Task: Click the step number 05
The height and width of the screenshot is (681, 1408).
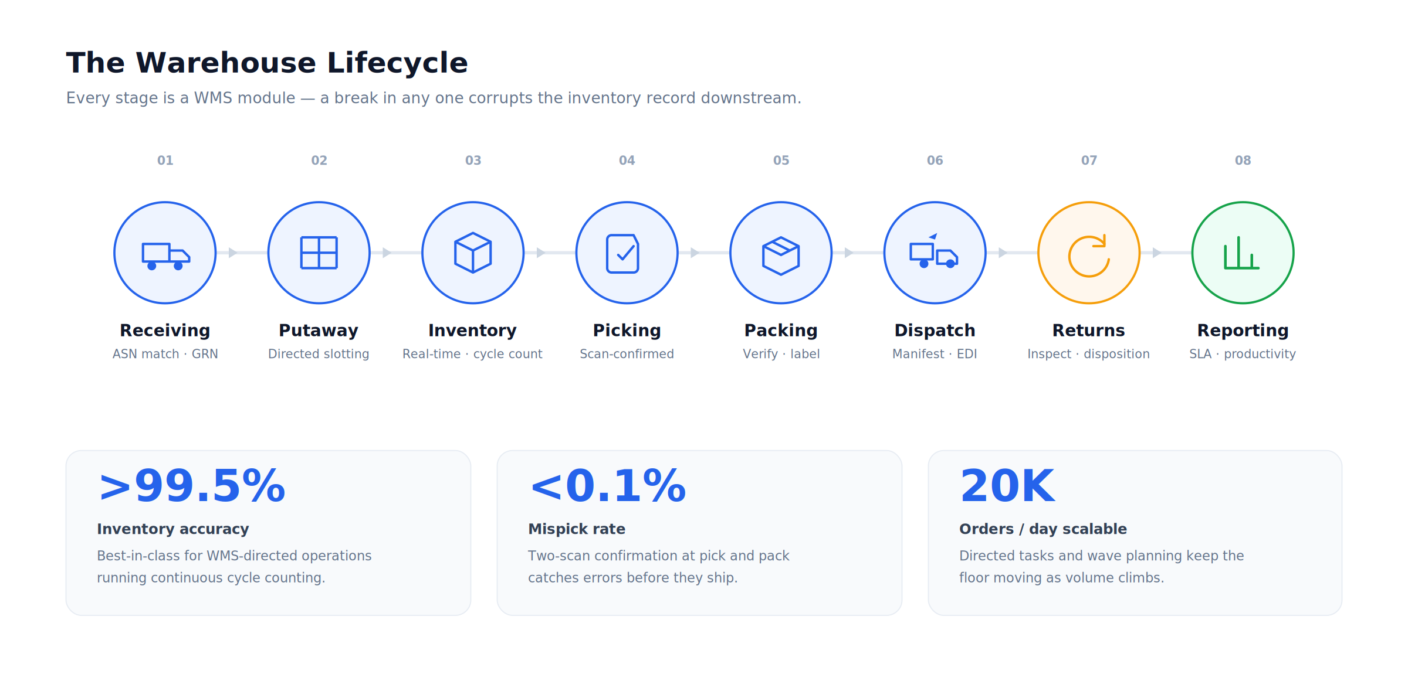Action: (x=781, y=161)
